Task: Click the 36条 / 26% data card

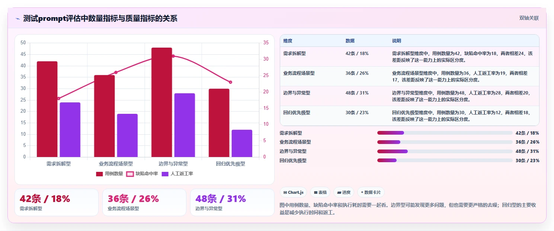Action: (144, 202)
